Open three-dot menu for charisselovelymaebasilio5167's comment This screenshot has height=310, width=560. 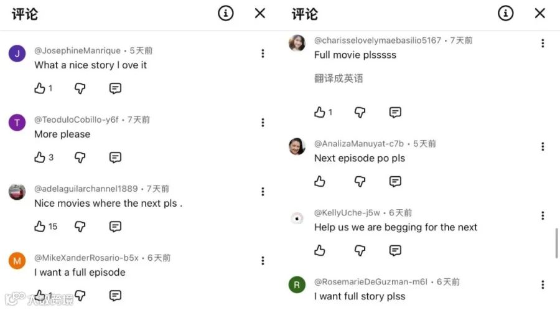(x=543, y=43)
